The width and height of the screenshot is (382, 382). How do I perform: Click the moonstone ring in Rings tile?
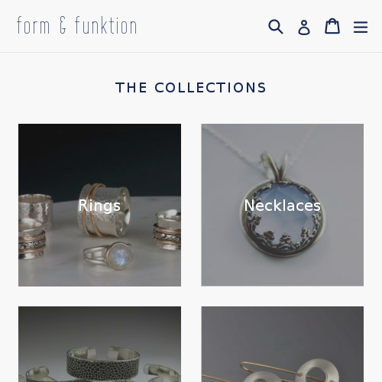[x=108, y=255]
